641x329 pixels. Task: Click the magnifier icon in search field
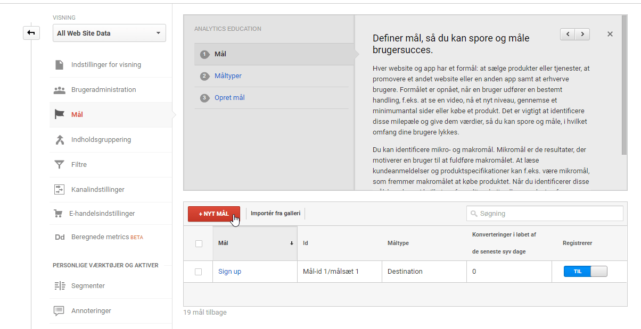(473, 214)
